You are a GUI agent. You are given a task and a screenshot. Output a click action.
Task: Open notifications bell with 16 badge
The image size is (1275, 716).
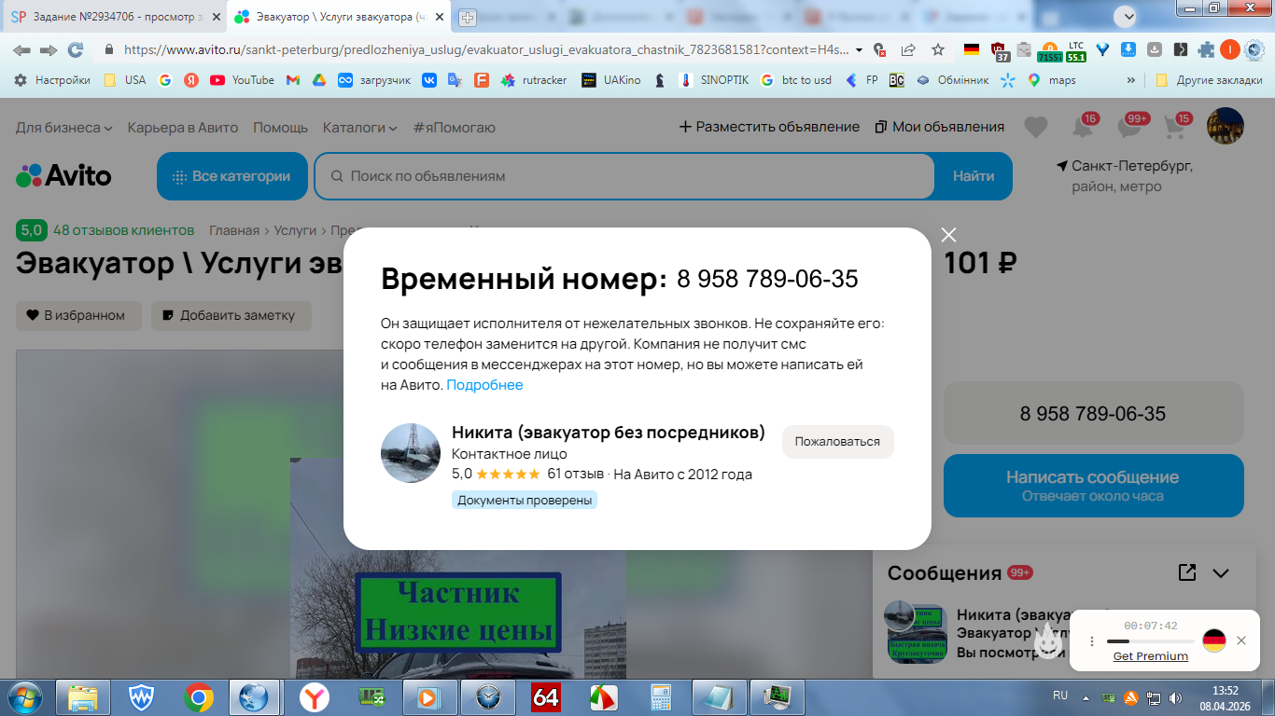tap(1083, 127)
